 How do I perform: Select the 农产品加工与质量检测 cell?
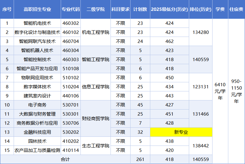click(x=37, y=150)
